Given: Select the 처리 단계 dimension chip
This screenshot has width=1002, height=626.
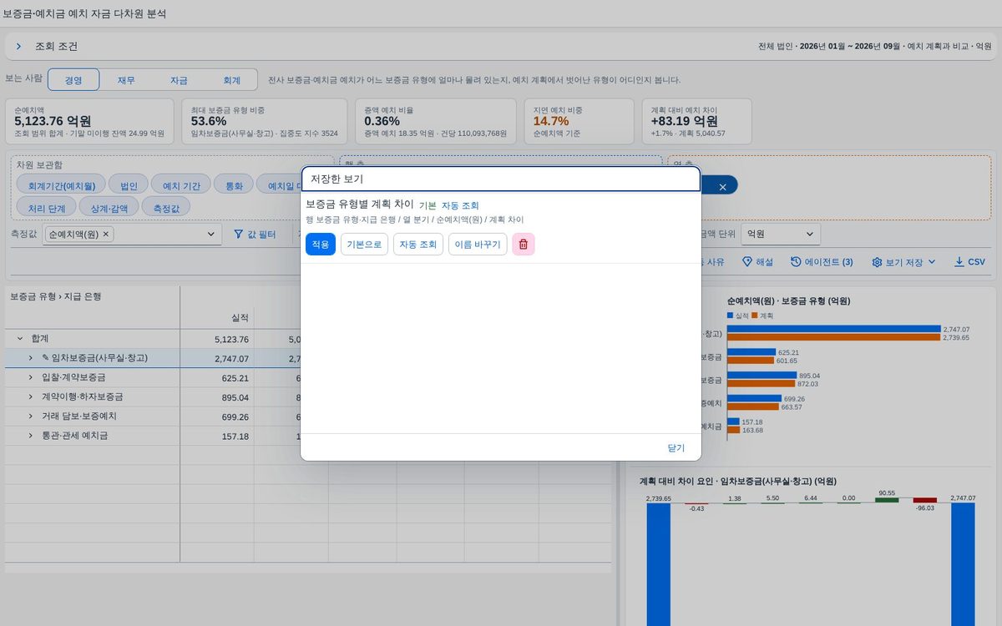Looking at the screenshot, I should tap(47, 206).
